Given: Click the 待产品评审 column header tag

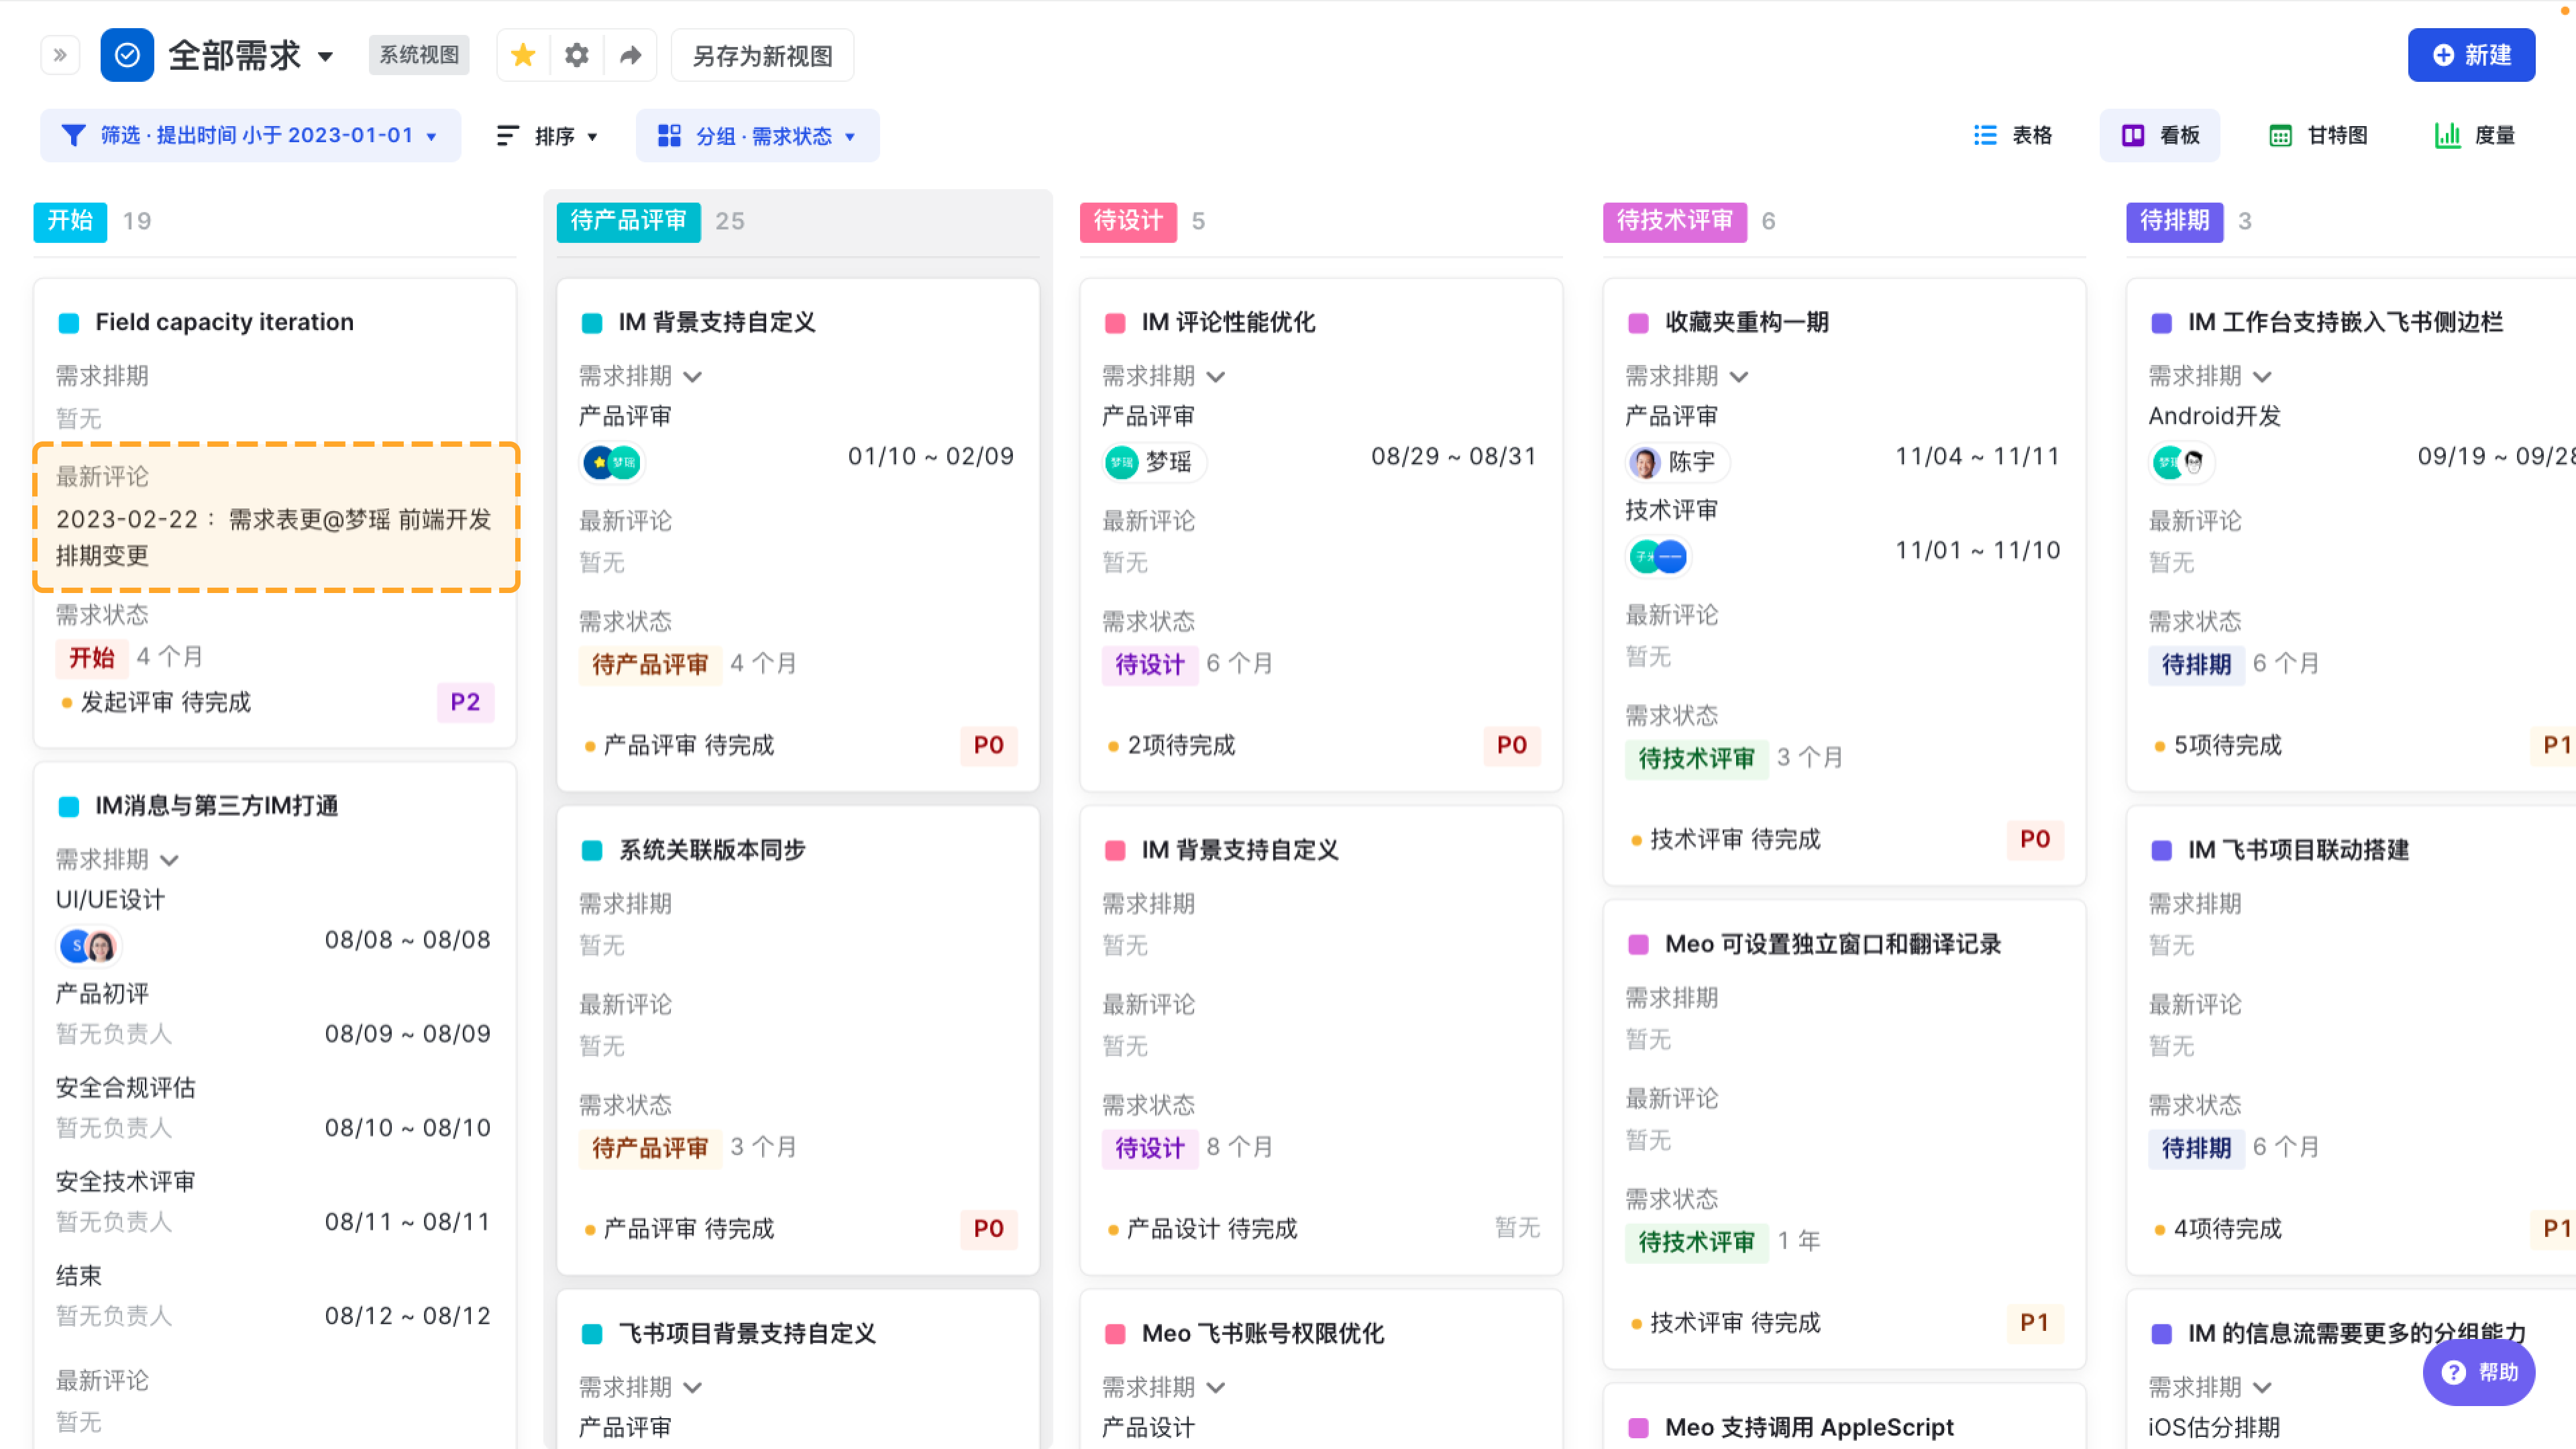Looking at the screenshot, I should 629,221.
